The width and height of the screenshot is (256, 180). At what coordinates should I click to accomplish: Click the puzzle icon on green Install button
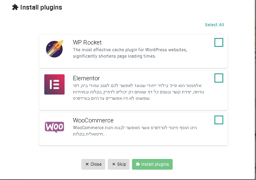pyautogui.click(x=138, y=164)
